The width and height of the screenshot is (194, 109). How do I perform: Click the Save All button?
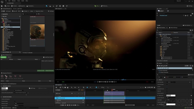(x=15, y=11)
